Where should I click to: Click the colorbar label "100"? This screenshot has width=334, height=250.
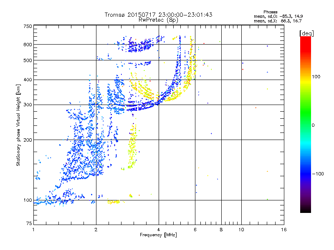(316, 77)
